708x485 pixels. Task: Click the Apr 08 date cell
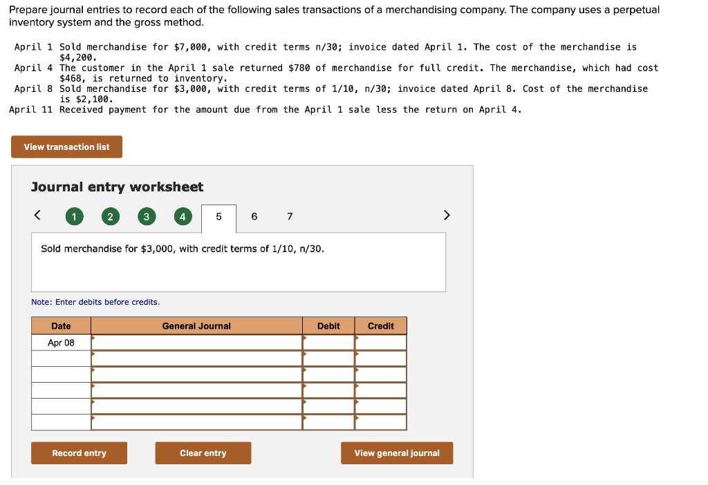(x=61, y=341)
